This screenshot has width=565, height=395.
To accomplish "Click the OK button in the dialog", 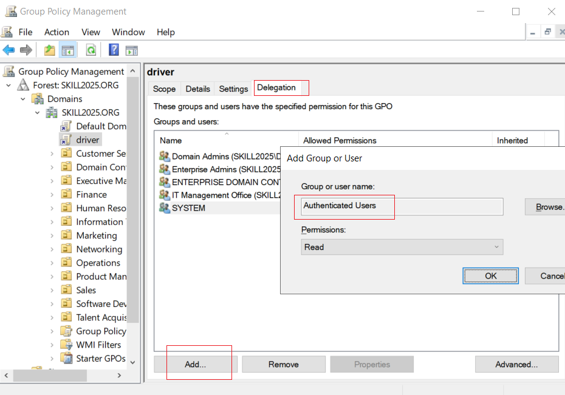I will tap(490, 276).
